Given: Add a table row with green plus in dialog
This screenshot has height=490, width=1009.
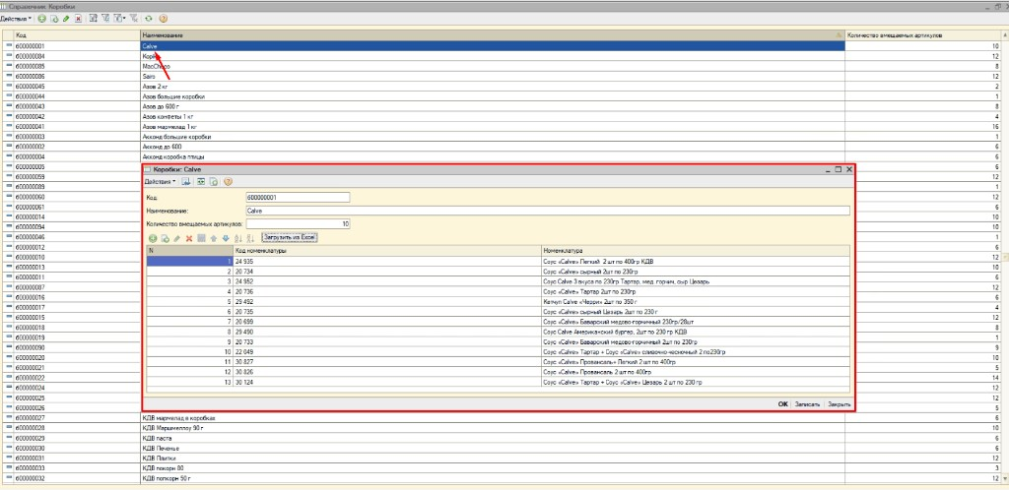Looking at the screenshot, I should click(153, 238).
